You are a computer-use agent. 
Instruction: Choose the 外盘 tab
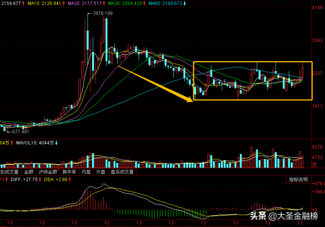tap(101, 172)
